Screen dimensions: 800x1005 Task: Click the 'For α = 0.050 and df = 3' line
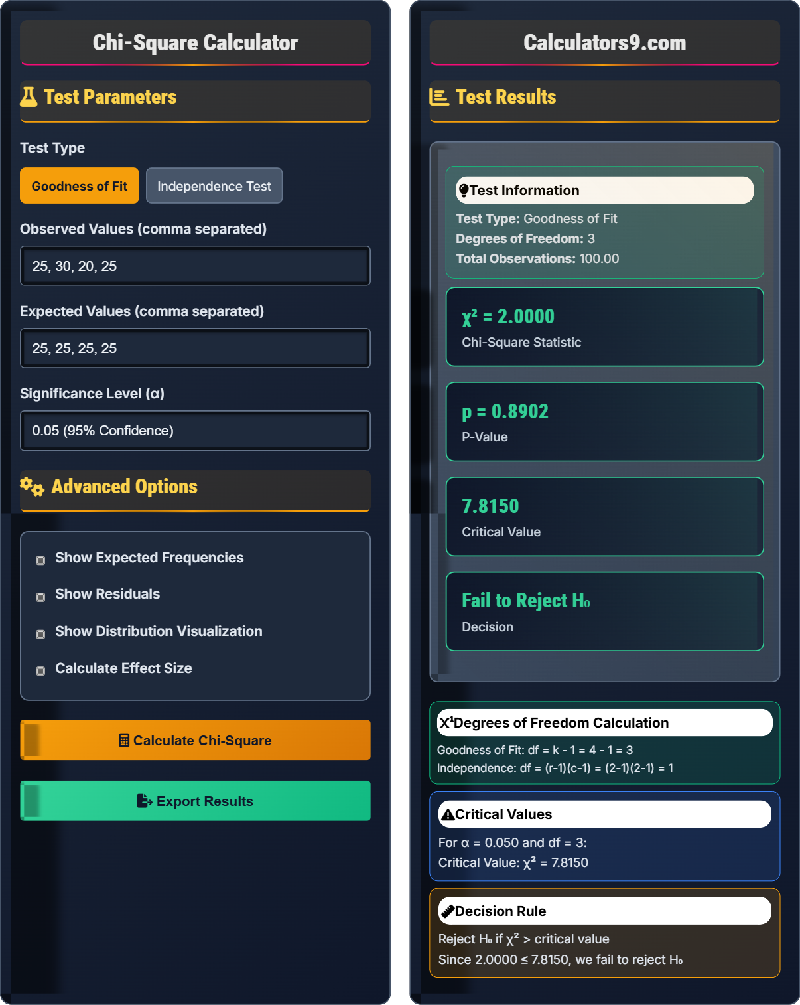click(513, 842)
